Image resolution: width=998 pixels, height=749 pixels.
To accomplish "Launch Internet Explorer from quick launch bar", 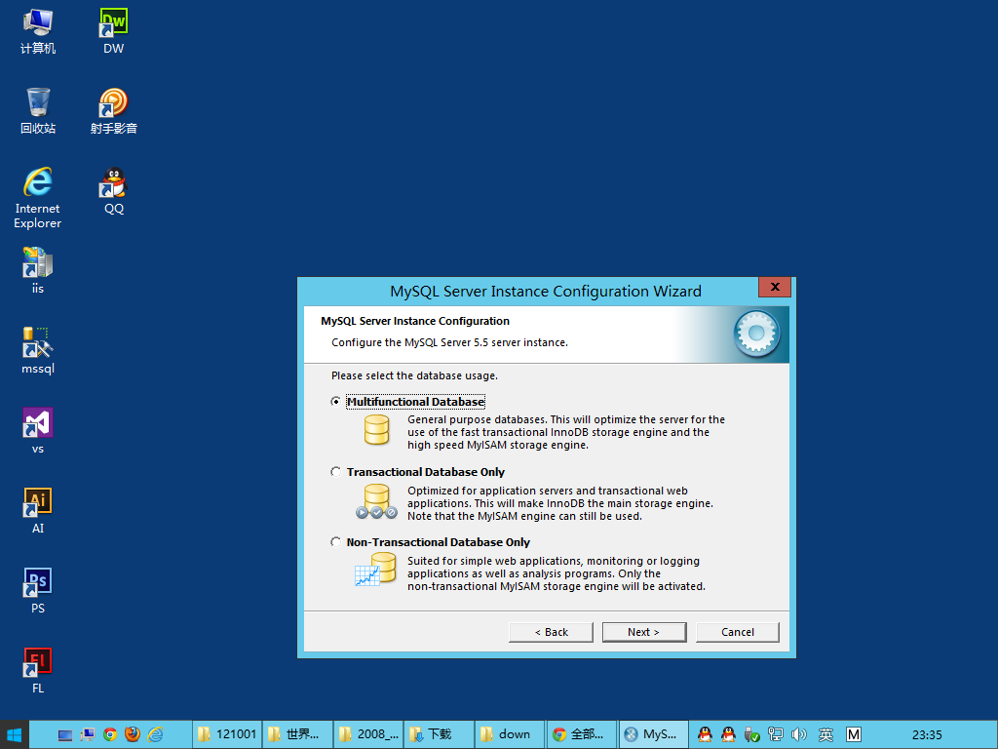I will tap(155, 735).
